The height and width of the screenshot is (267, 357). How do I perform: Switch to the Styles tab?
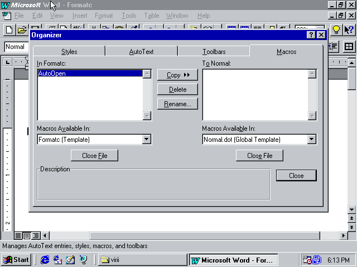pyautogui.click(x=69, y=52)
